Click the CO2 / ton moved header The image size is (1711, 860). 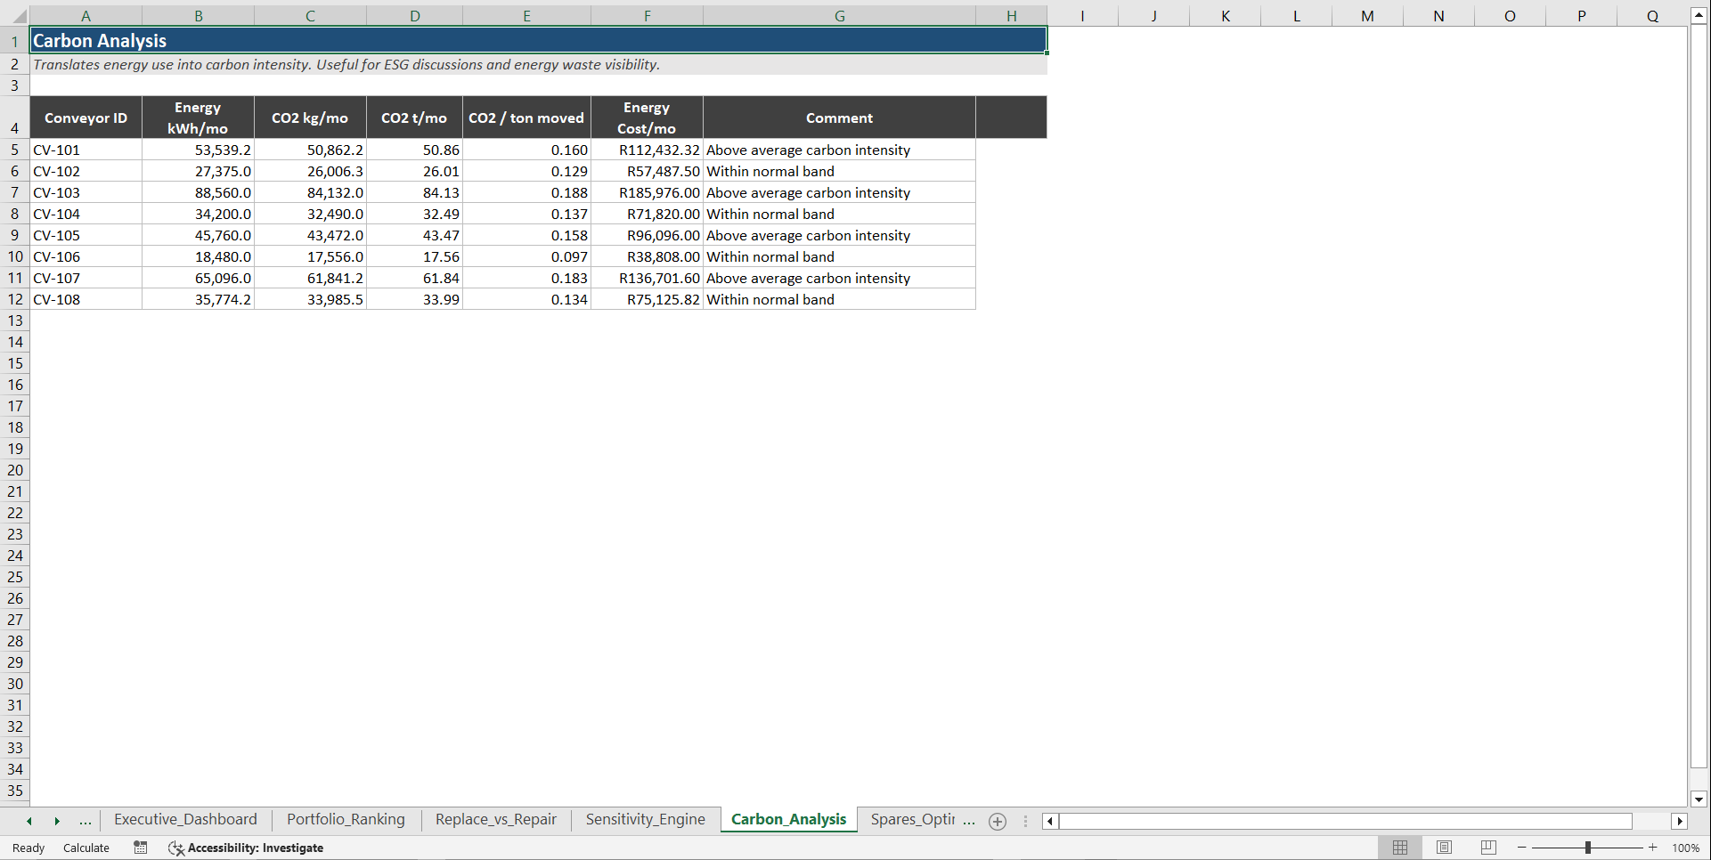pos(526,118)
